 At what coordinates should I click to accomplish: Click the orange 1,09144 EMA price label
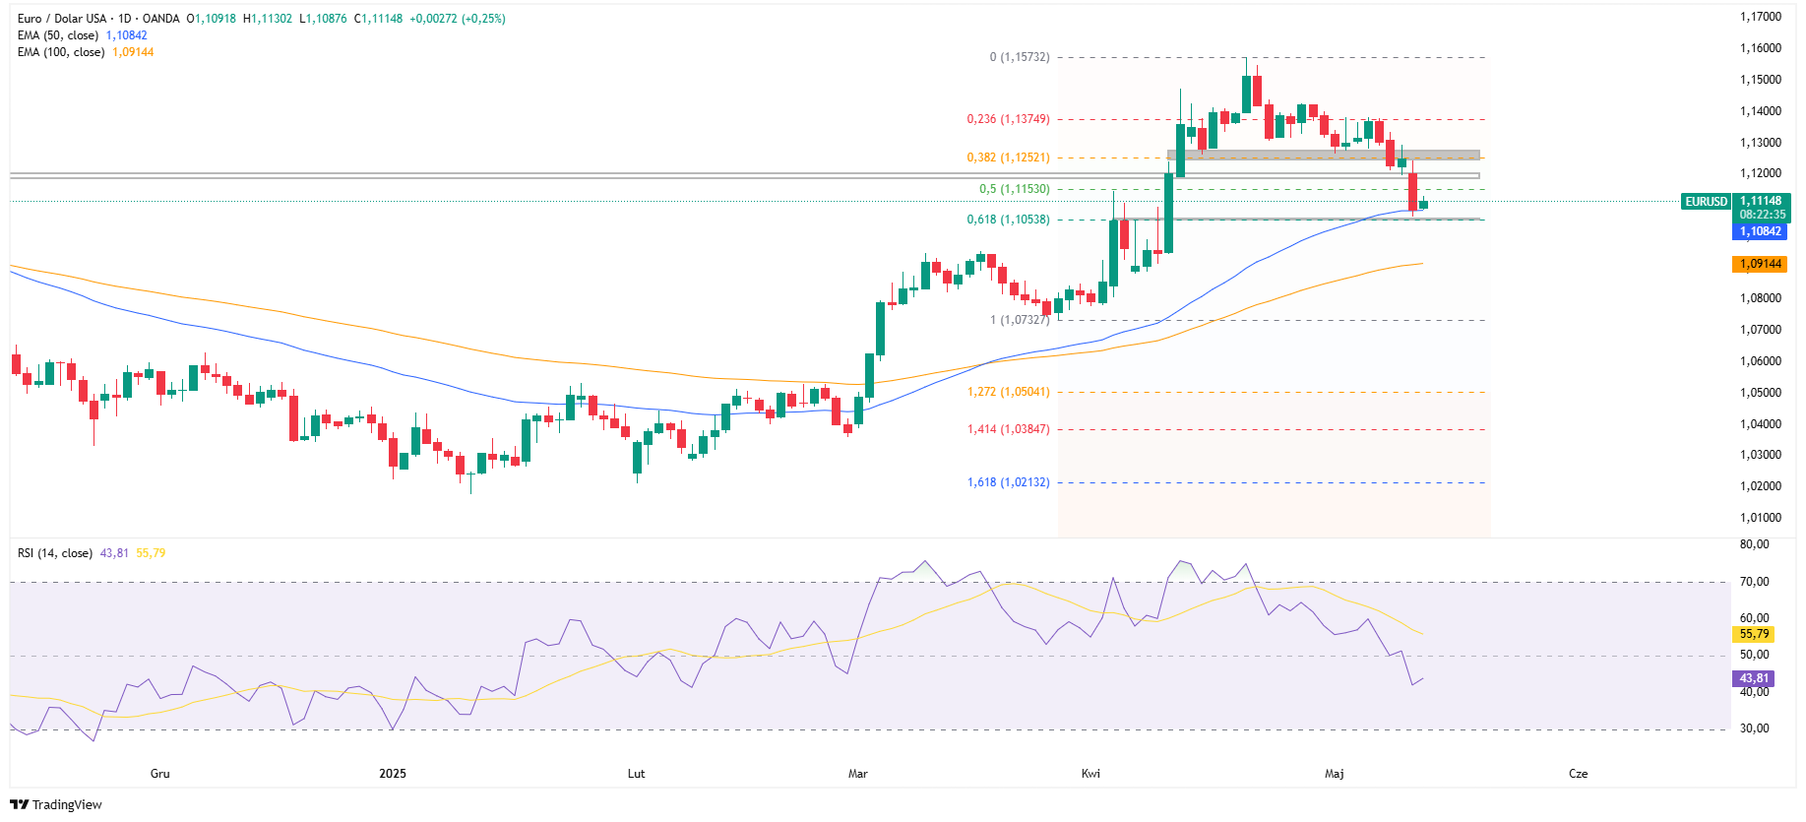pos(1760,264)
